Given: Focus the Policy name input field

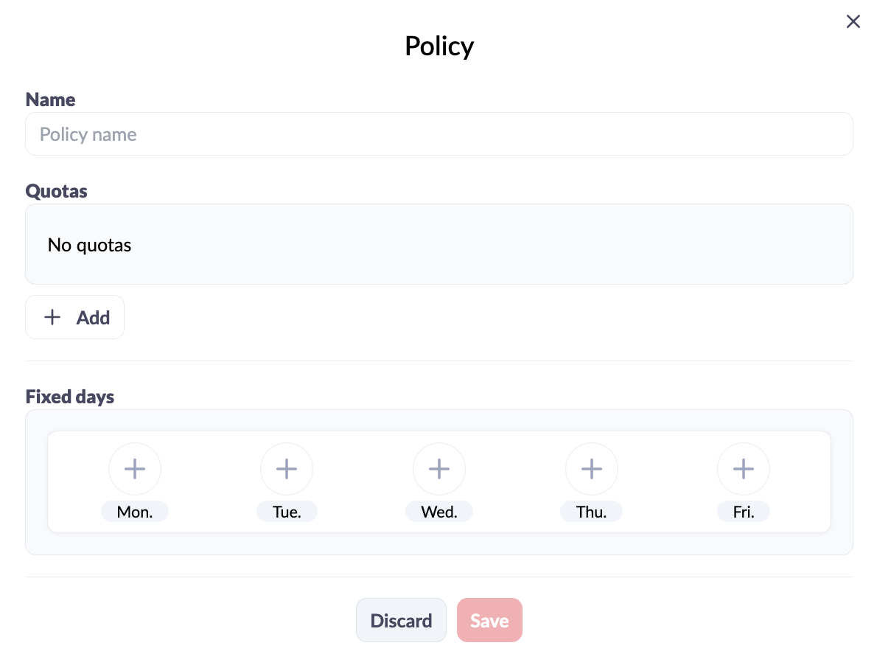Looking at the screenshot, I should (x=439, y=133).
